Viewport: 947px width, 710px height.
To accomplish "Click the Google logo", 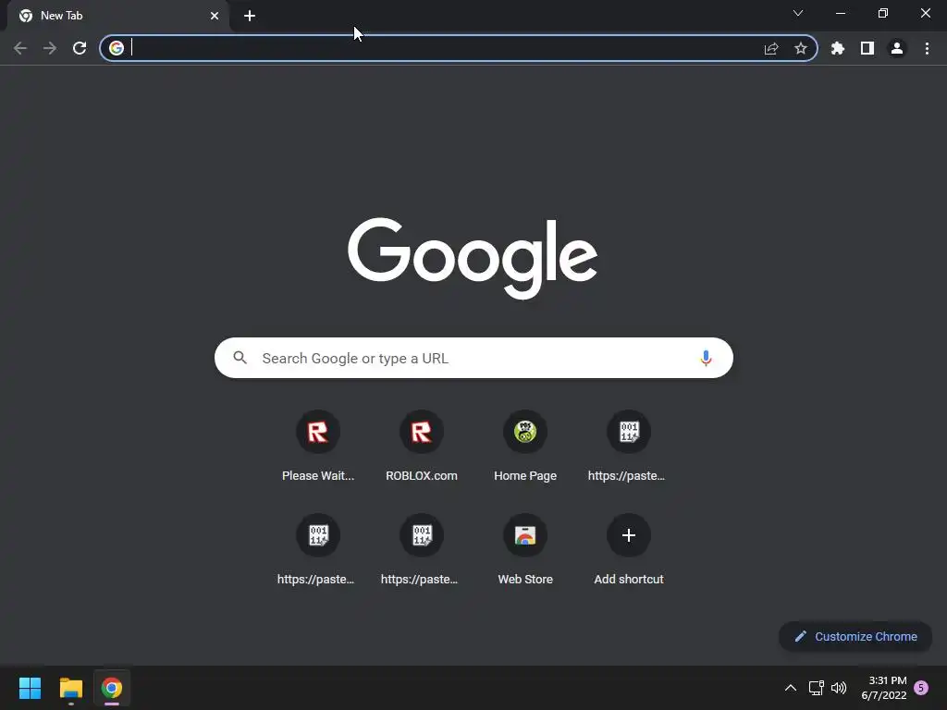I will tap(473, 259).
